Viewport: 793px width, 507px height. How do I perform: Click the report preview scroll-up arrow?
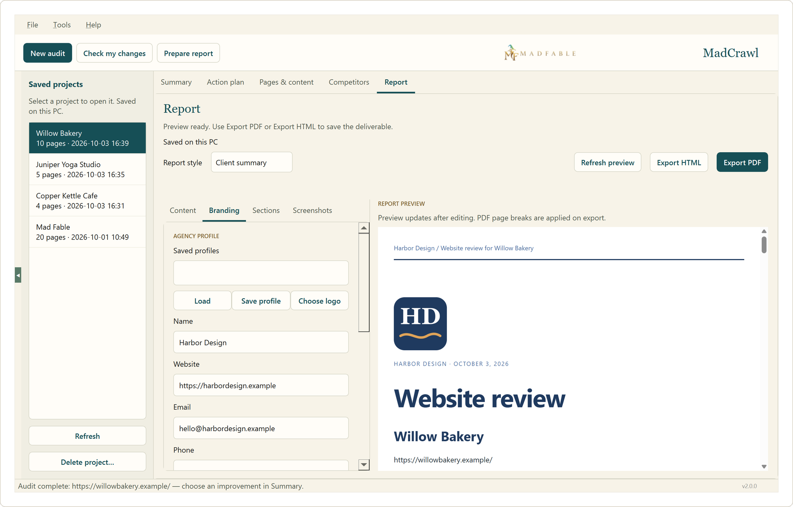(764, 231)
